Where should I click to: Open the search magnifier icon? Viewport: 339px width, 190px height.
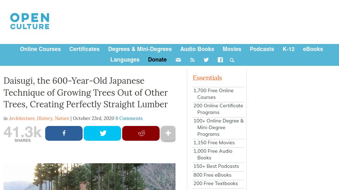(x=232, y=60)
